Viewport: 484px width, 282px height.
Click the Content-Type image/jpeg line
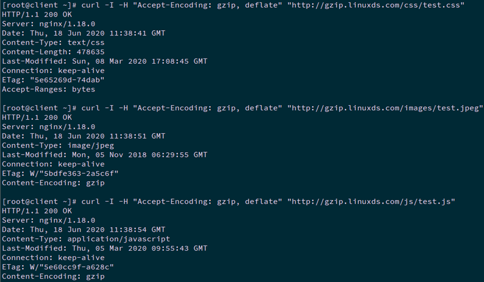tap(59, 145)
